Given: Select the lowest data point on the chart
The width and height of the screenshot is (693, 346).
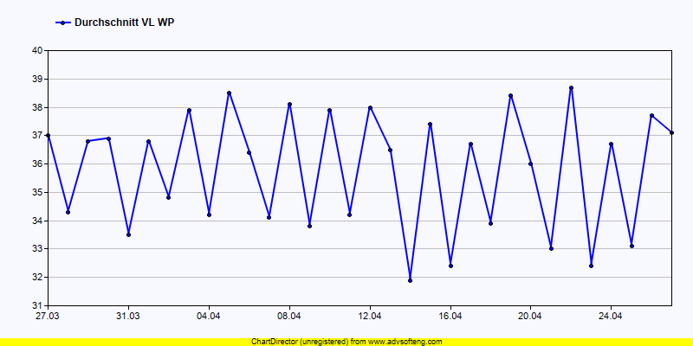Looking at the screenshot, I should pos(410,280).
